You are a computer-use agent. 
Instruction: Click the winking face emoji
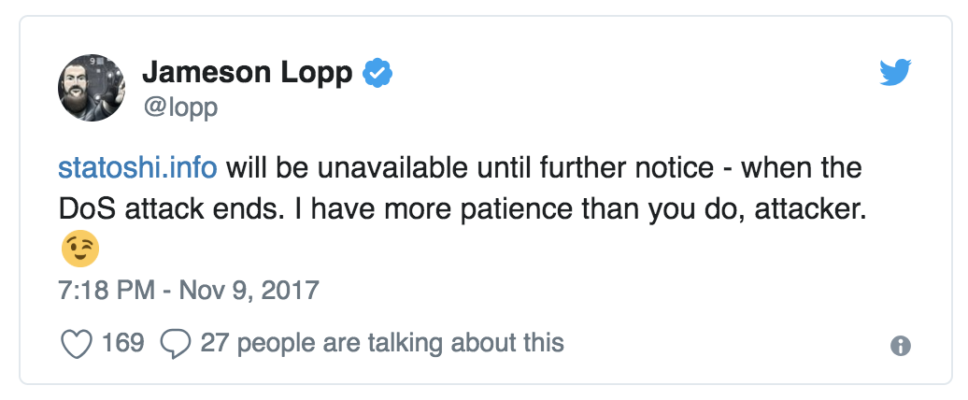pyautogui.click(x=79, y=250)
